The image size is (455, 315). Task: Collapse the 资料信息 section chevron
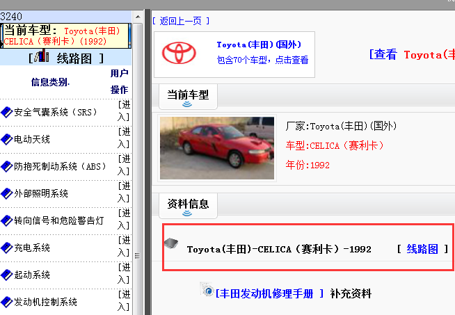click(x=187, y=213)
